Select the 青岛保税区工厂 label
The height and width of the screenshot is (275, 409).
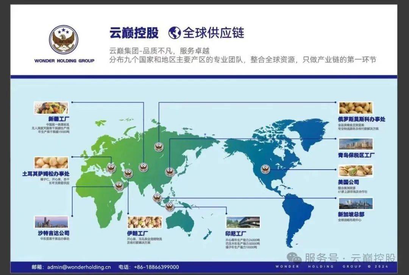pyautogui.click(x=356, y=155)
